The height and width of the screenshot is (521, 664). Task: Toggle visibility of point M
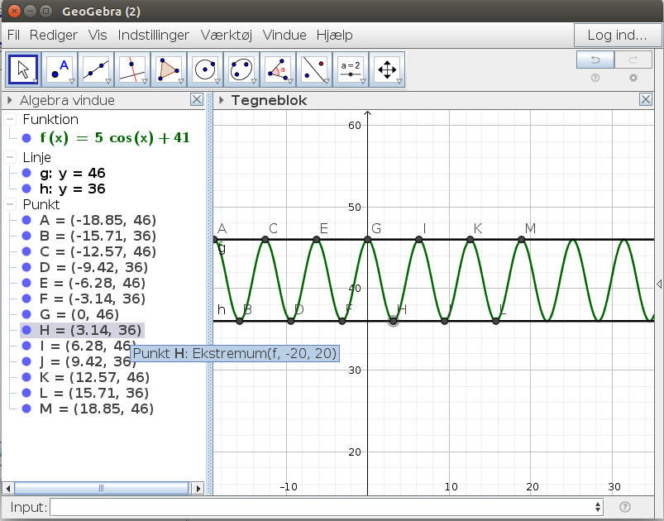[26, 409]
